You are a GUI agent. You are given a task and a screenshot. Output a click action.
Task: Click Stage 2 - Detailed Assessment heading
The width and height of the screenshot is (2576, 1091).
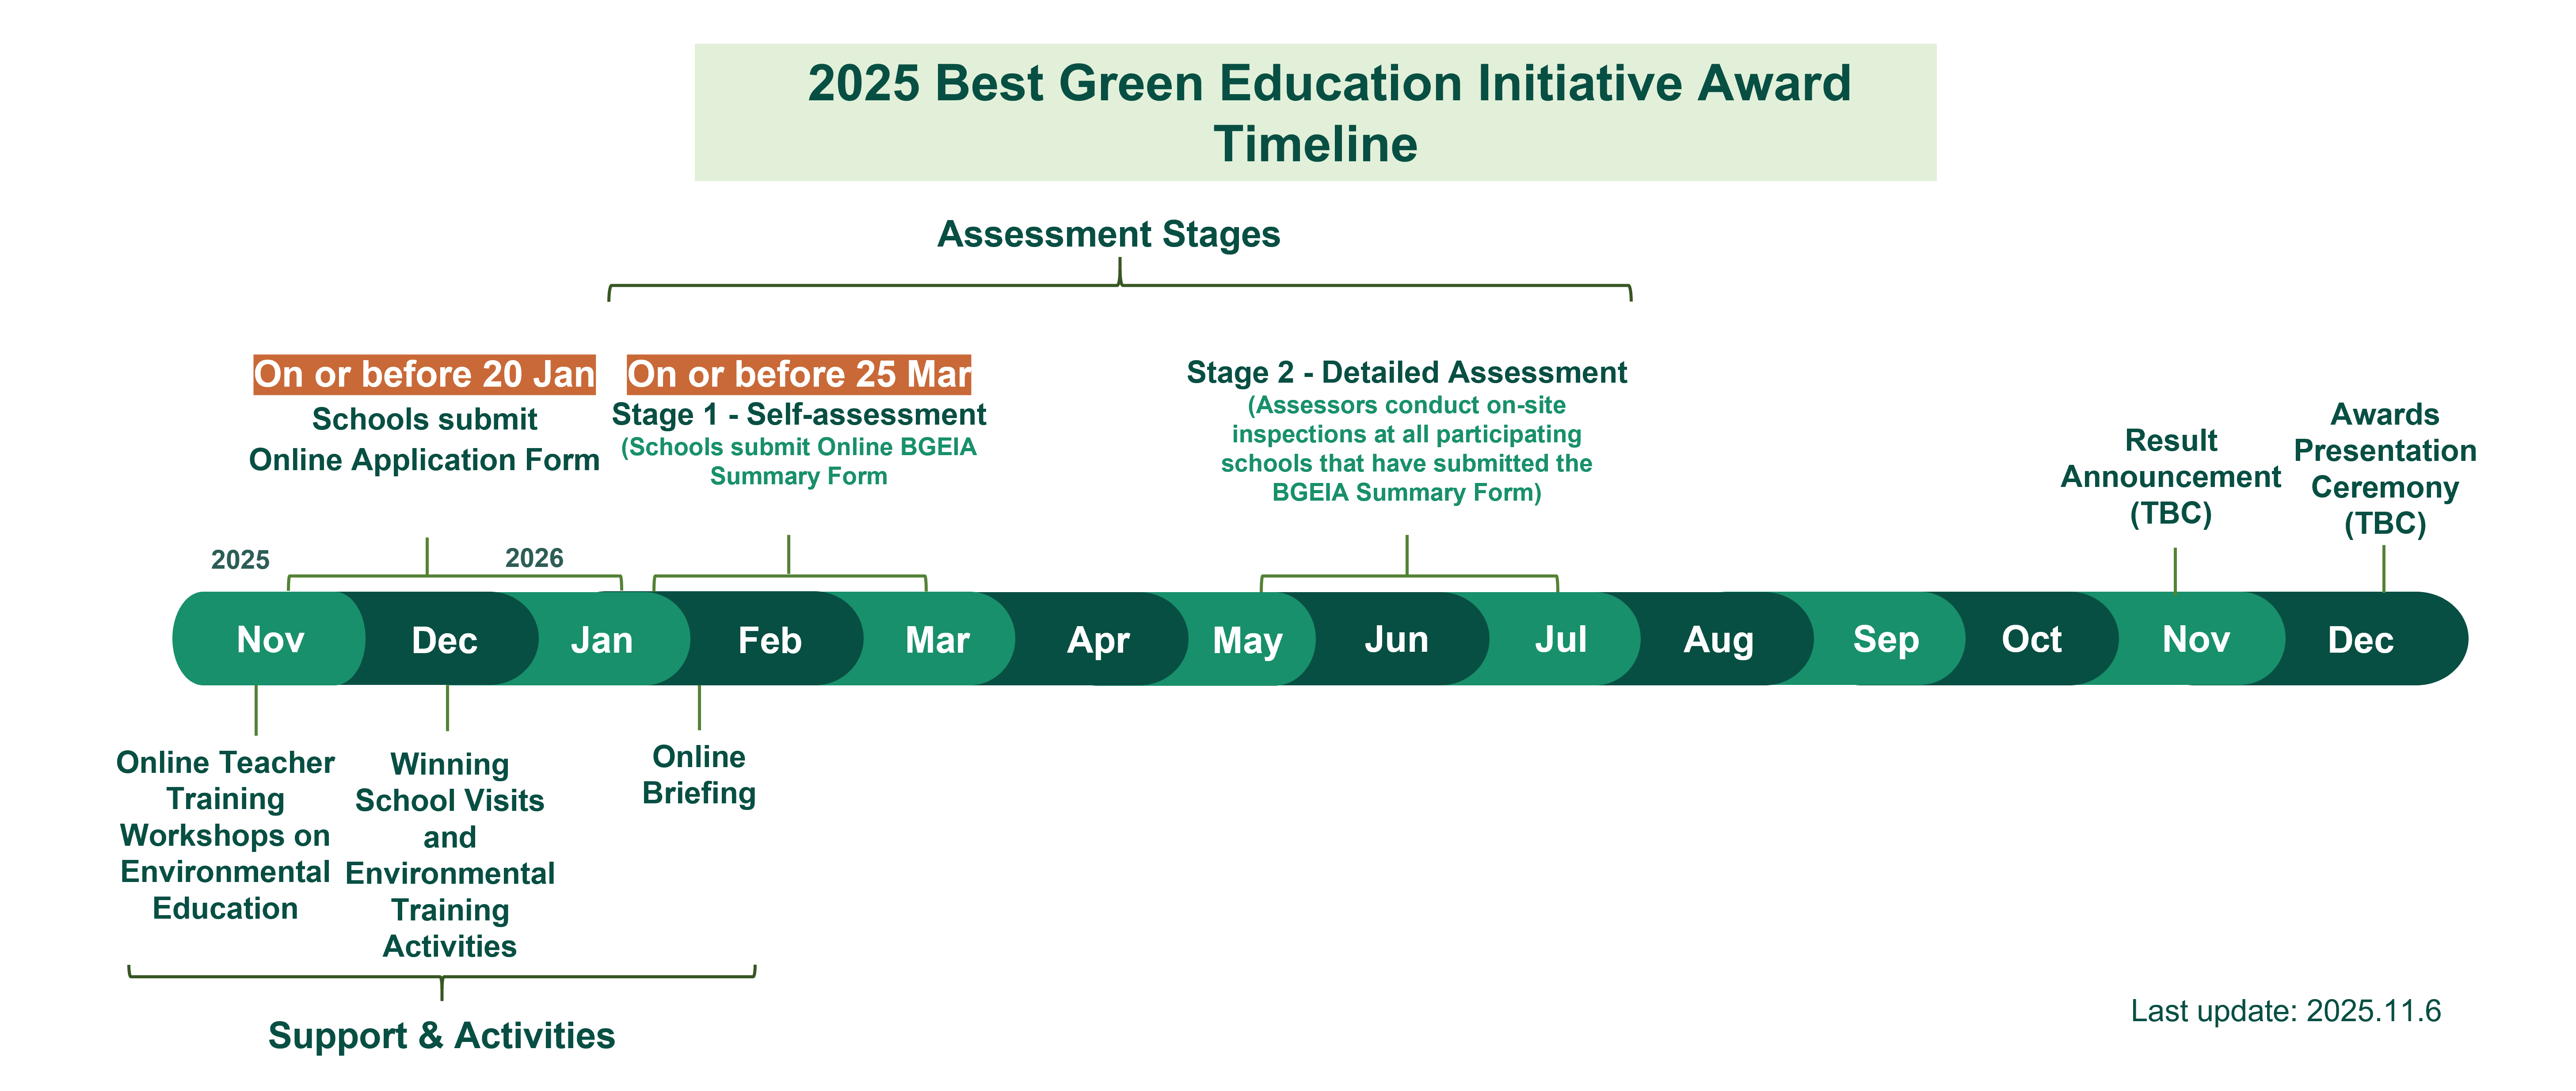(1406, 372)
